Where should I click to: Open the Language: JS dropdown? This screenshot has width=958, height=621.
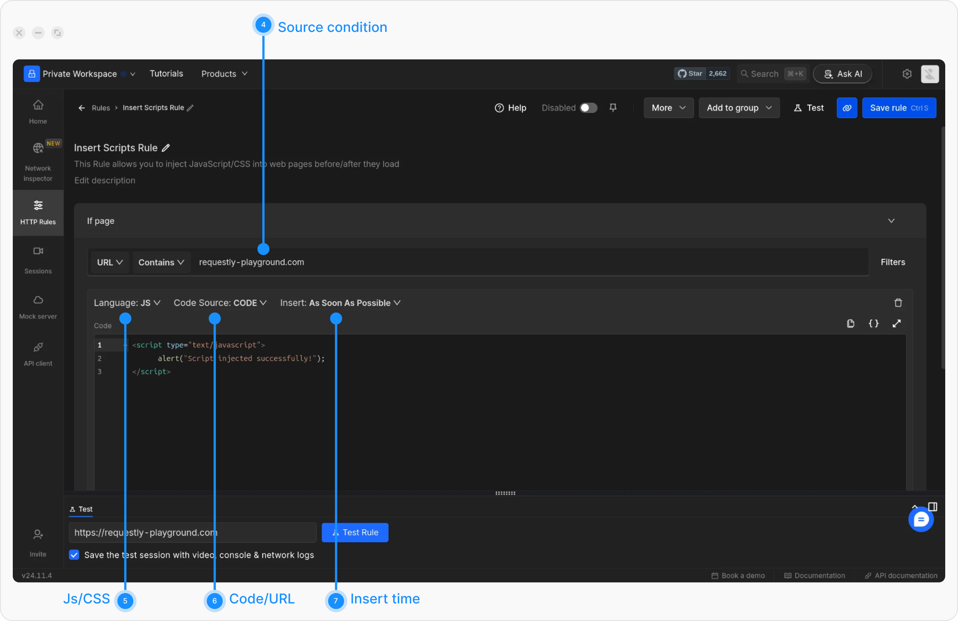(127, 303)
